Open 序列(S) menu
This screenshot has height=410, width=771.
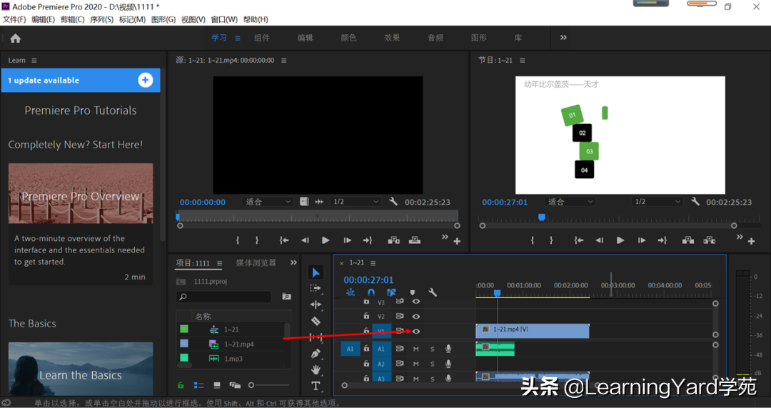[101, 20]
